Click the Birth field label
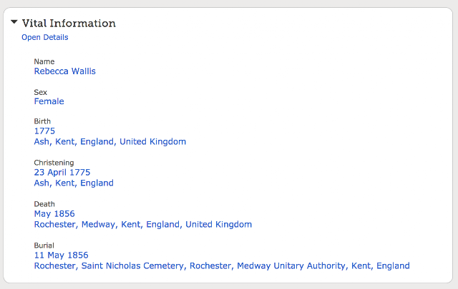The image size is (458, 289). click(42, 121)
